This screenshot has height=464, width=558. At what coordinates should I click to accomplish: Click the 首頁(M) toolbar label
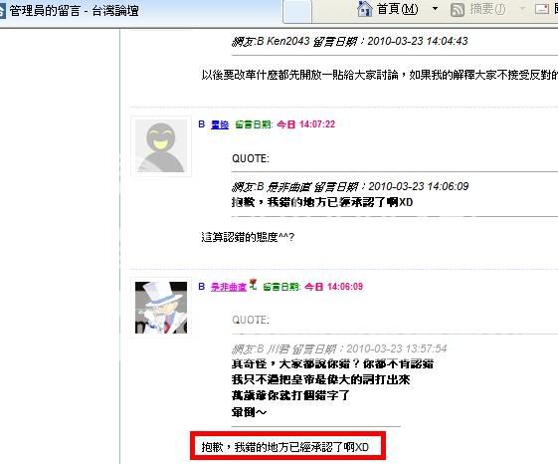[398, 9]
